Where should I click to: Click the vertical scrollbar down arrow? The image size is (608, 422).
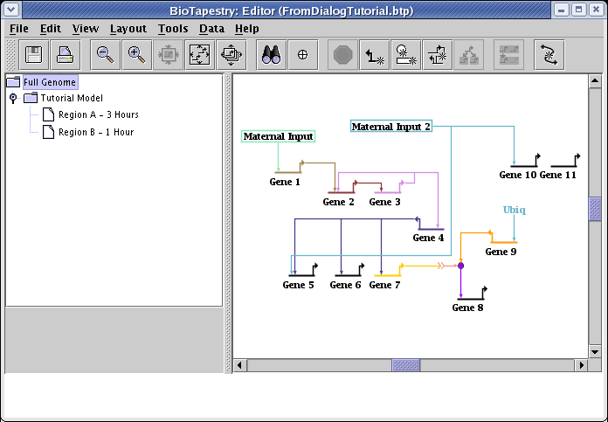(x=595, y=351)
